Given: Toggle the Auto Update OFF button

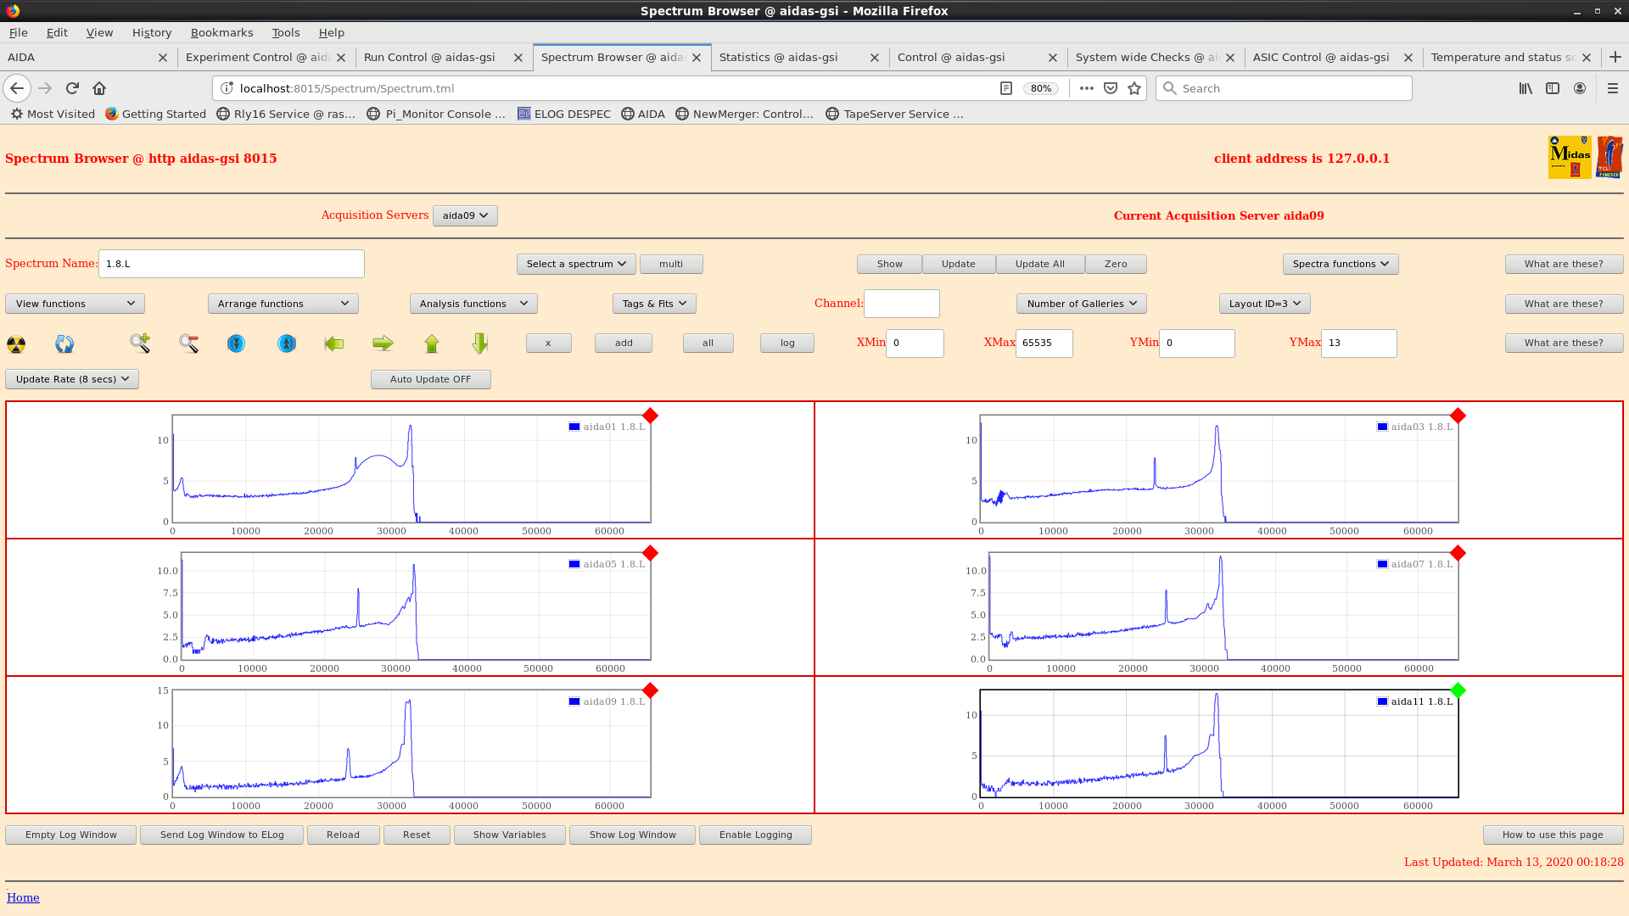Looking at the screenshot, I should [430, 379].
